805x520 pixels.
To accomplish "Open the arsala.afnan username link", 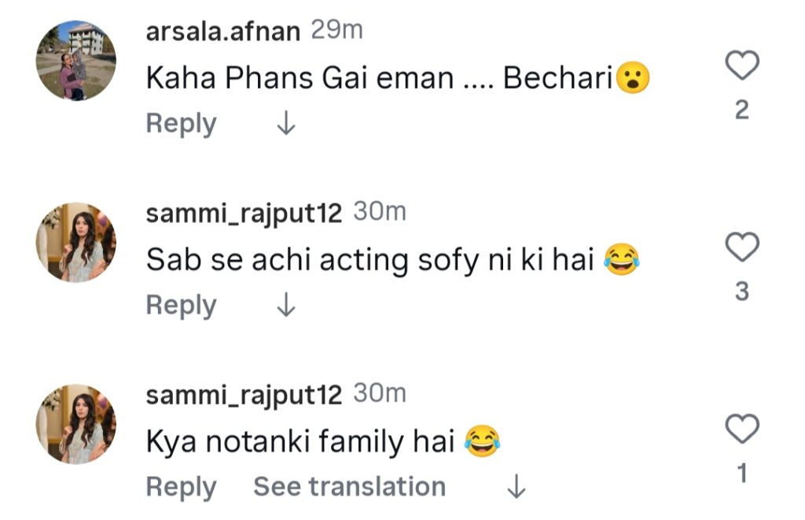I will [x=223, y=32].
